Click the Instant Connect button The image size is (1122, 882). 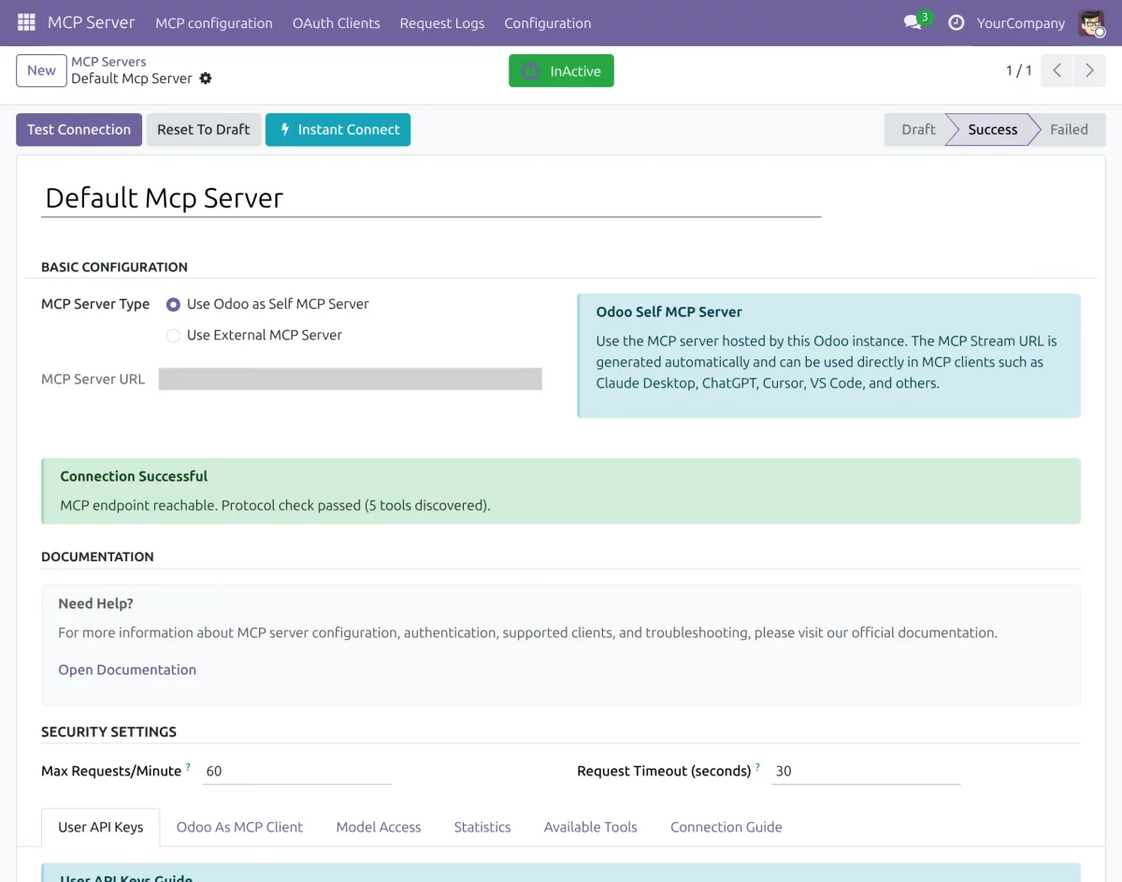pyautogui.click(x=338, y=130)
